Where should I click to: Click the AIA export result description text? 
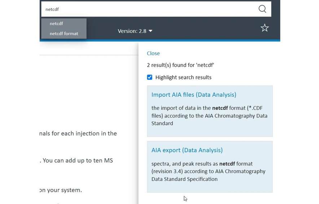(x=208, y=172)
